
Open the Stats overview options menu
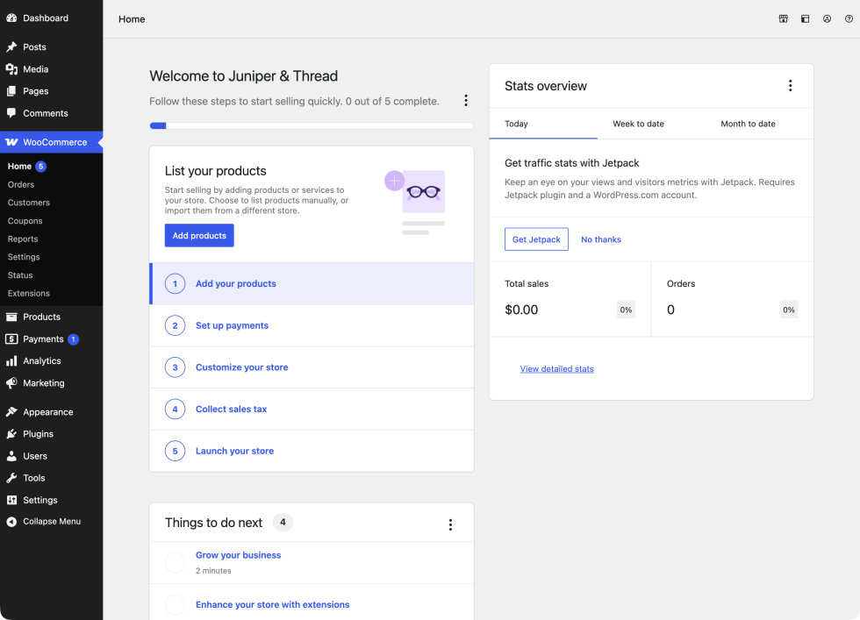coord(791,86)
